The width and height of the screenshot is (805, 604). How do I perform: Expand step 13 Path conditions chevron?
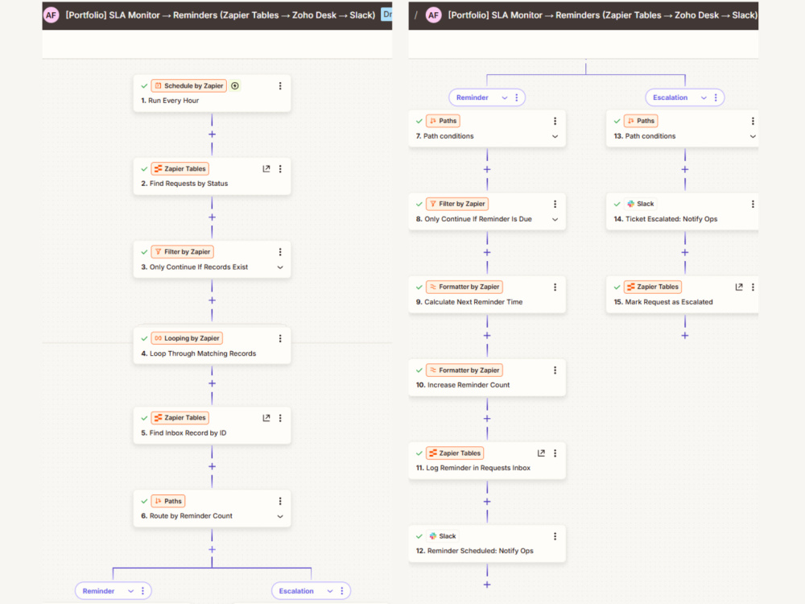point(753,137)
